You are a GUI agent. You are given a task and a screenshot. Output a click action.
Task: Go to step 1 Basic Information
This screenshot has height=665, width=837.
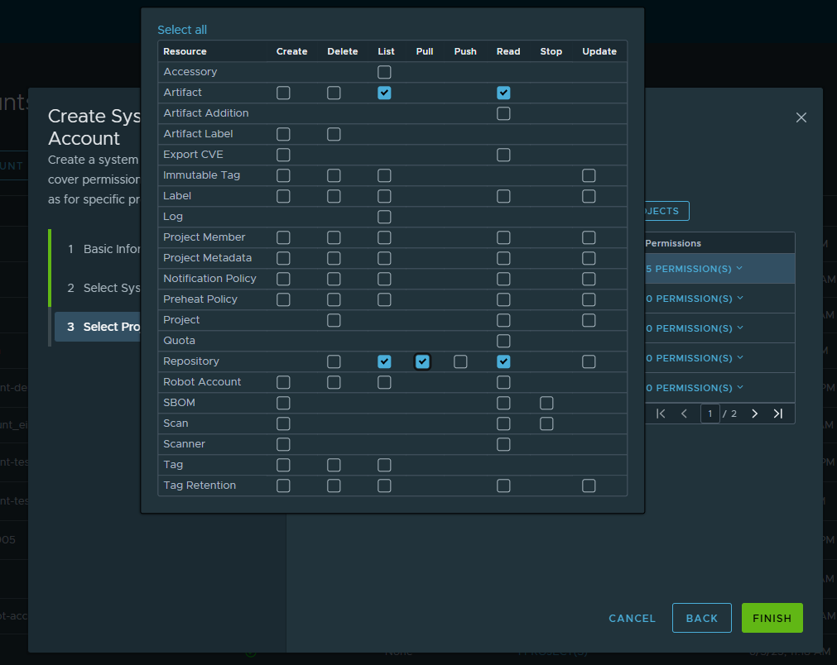(x=108, y=249)
